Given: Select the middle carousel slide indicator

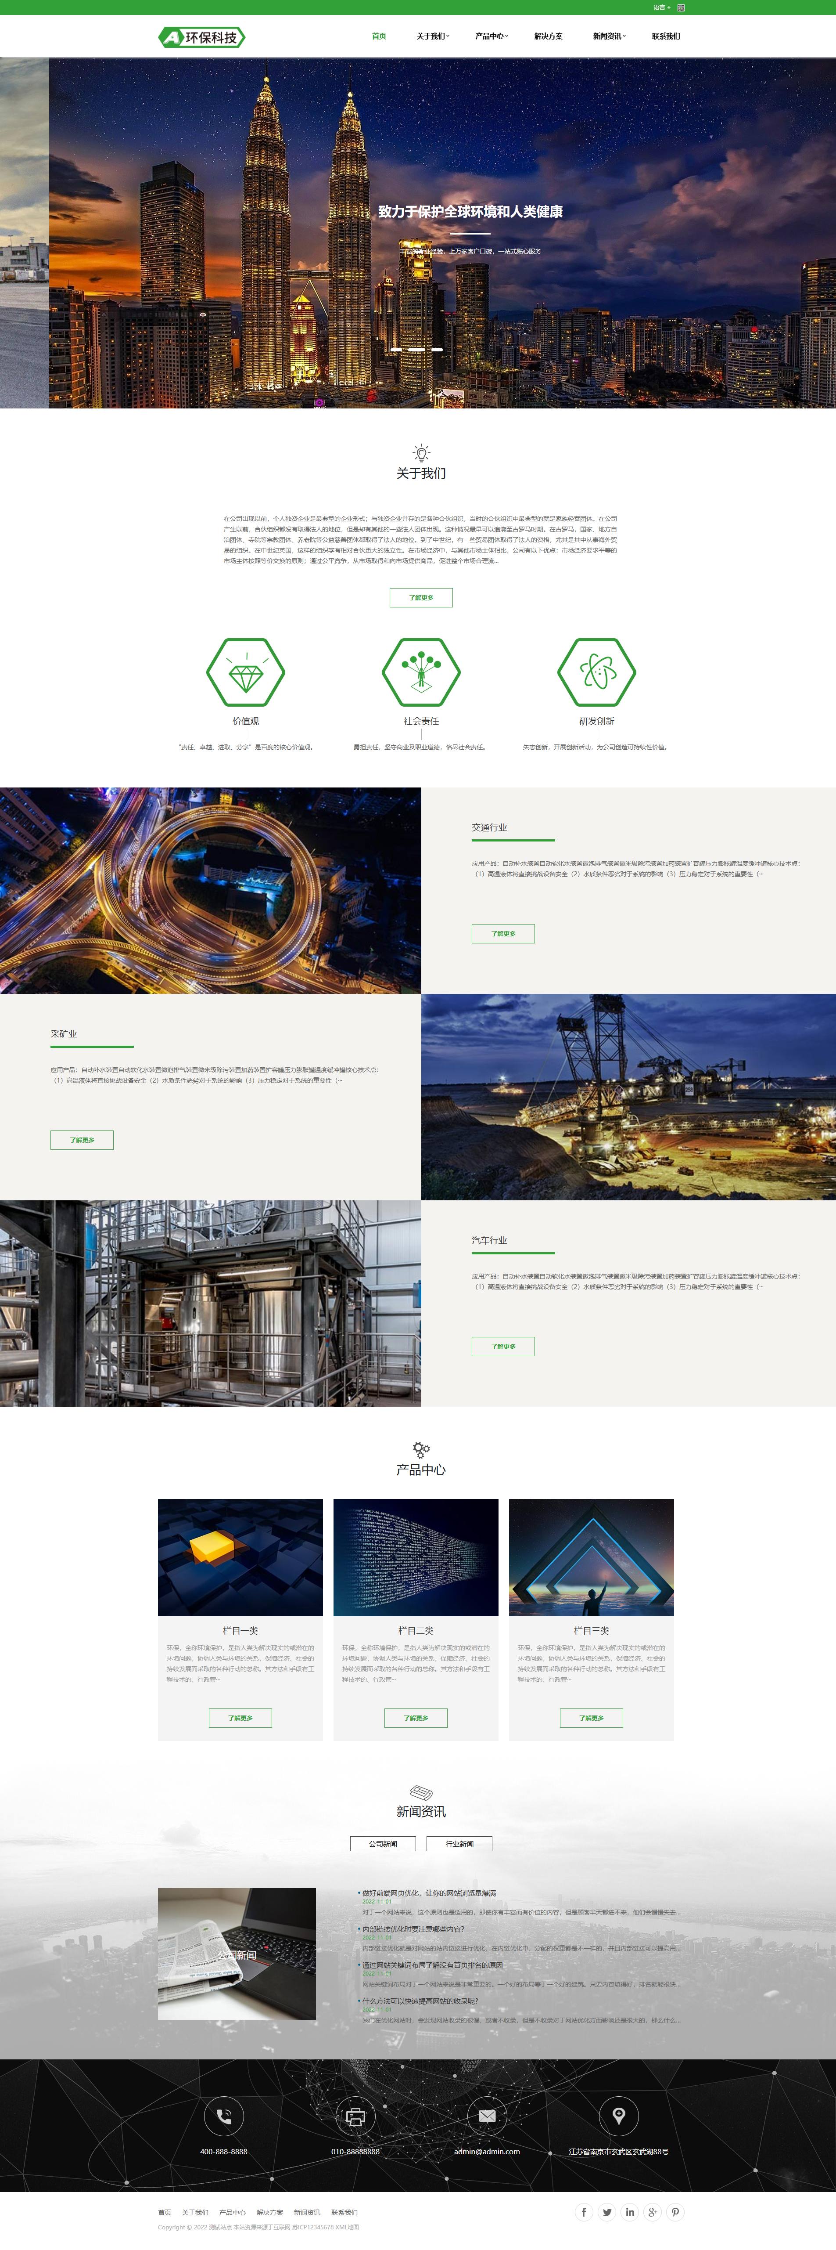Looking at the screenshot, I should 417,349.
